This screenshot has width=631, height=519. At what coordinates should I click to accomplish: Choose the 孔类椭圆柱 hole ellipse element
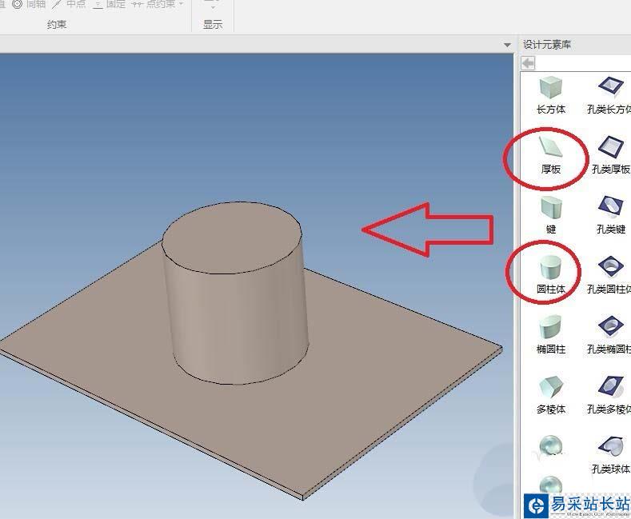(609, 335)
